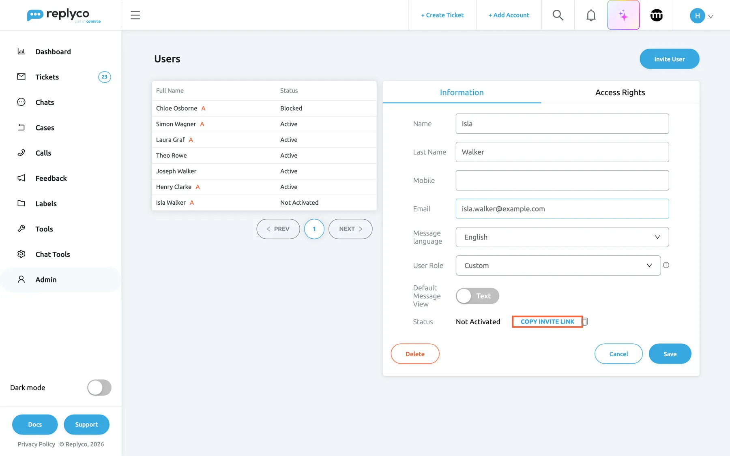Screen dimensions: 730x456
Task: Open Privacy Policy link
Action: pyautogui.click(x=36, y=444)
